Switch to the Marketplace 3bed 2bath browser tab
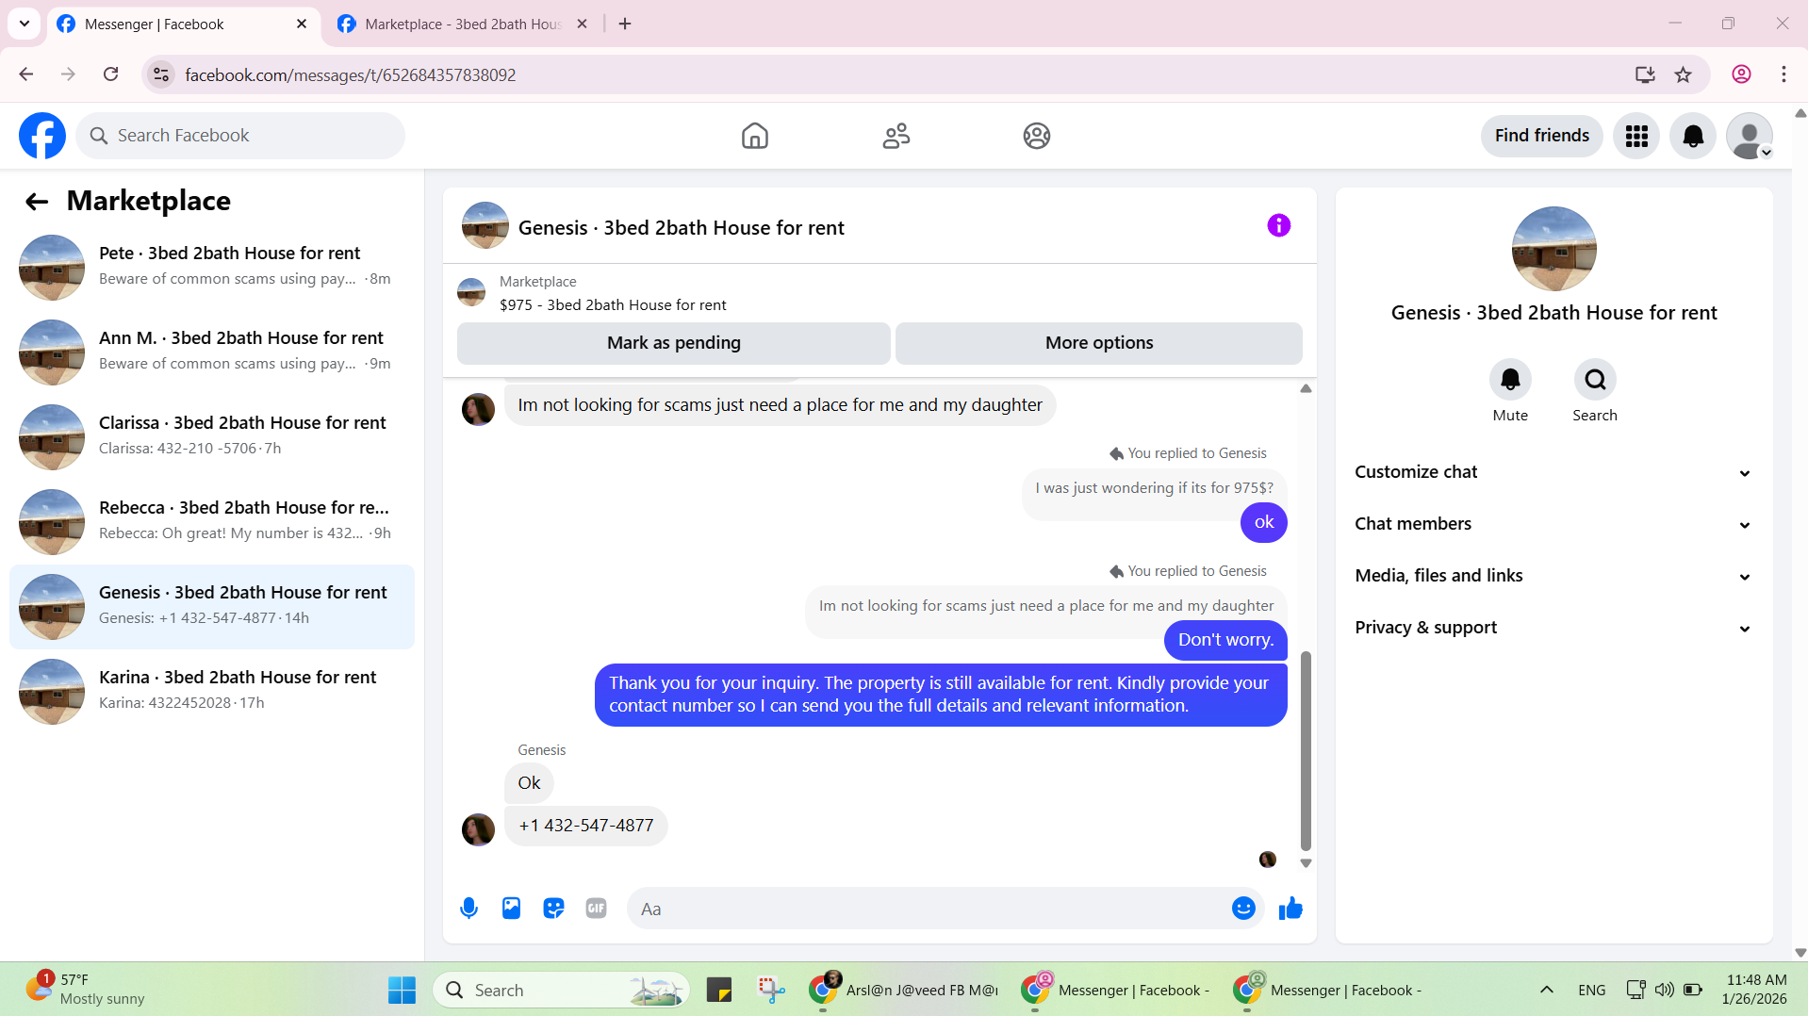This screenshot has width=1808, height=1016. [462, 25]
